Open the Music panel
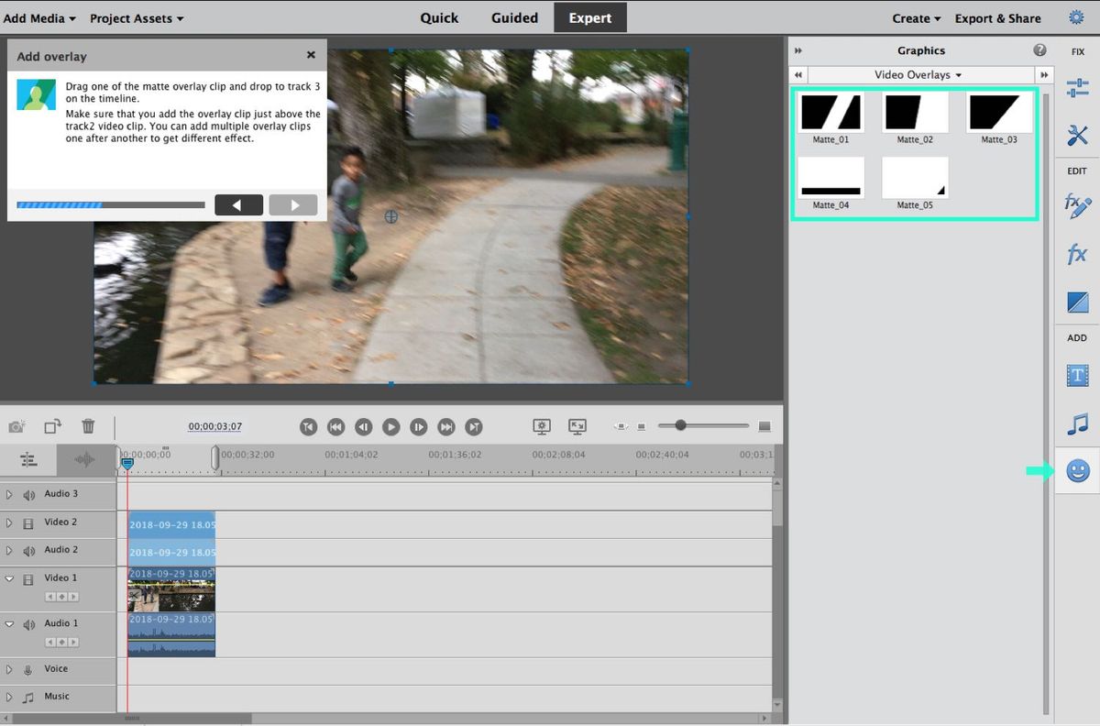Screen dimensions: 1100x726 tap(1076, 423)
